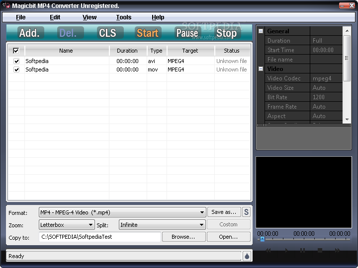Click the Type column header
The height and width of the screenshot is (268, 358).
(x=157, y=51)
